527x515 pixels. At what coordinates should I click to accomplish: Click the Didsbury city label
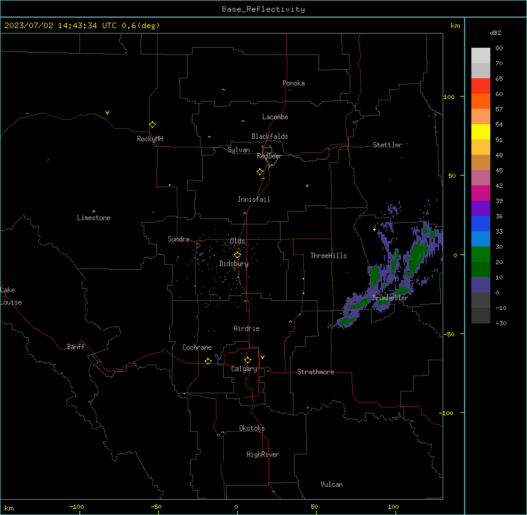[234, 264]
